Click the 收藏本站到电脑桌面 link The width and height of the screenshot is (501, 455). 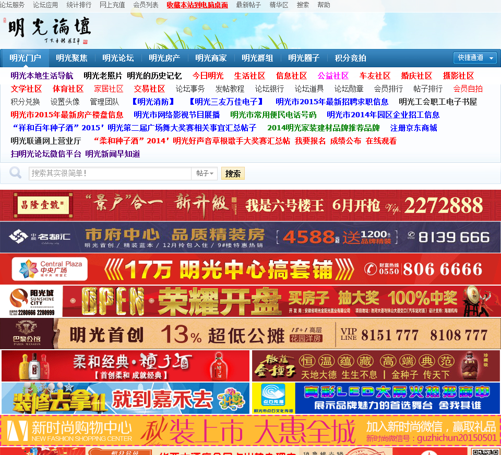(197, 5)
